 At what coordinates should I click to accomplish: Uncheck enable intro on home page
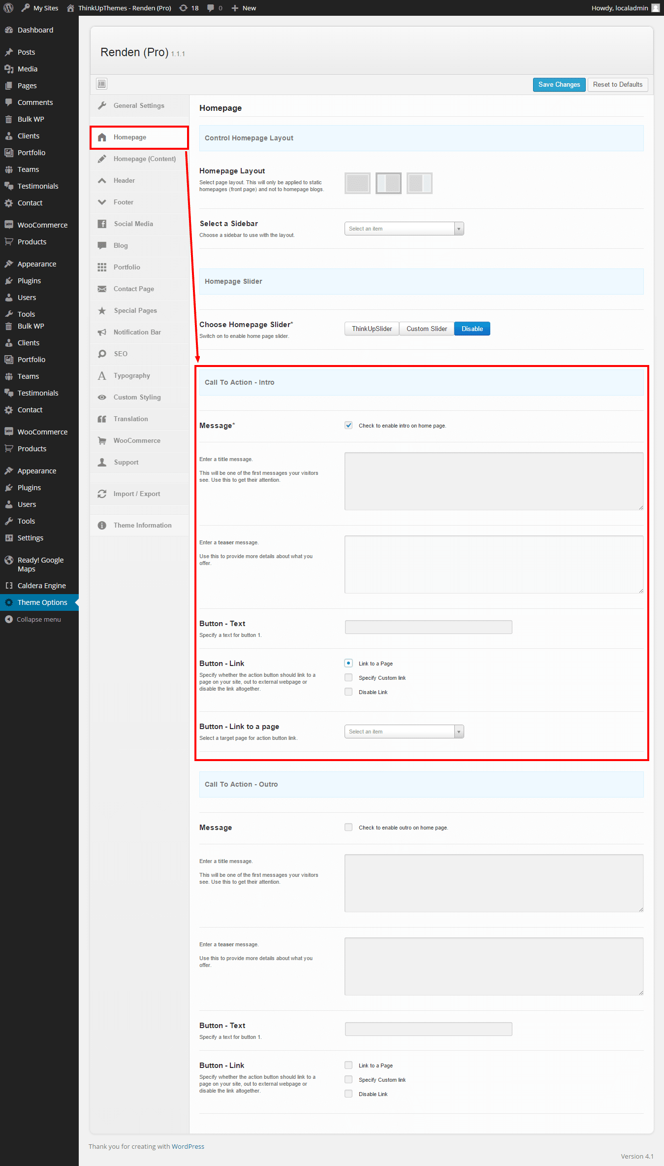[x=348, y=425]
